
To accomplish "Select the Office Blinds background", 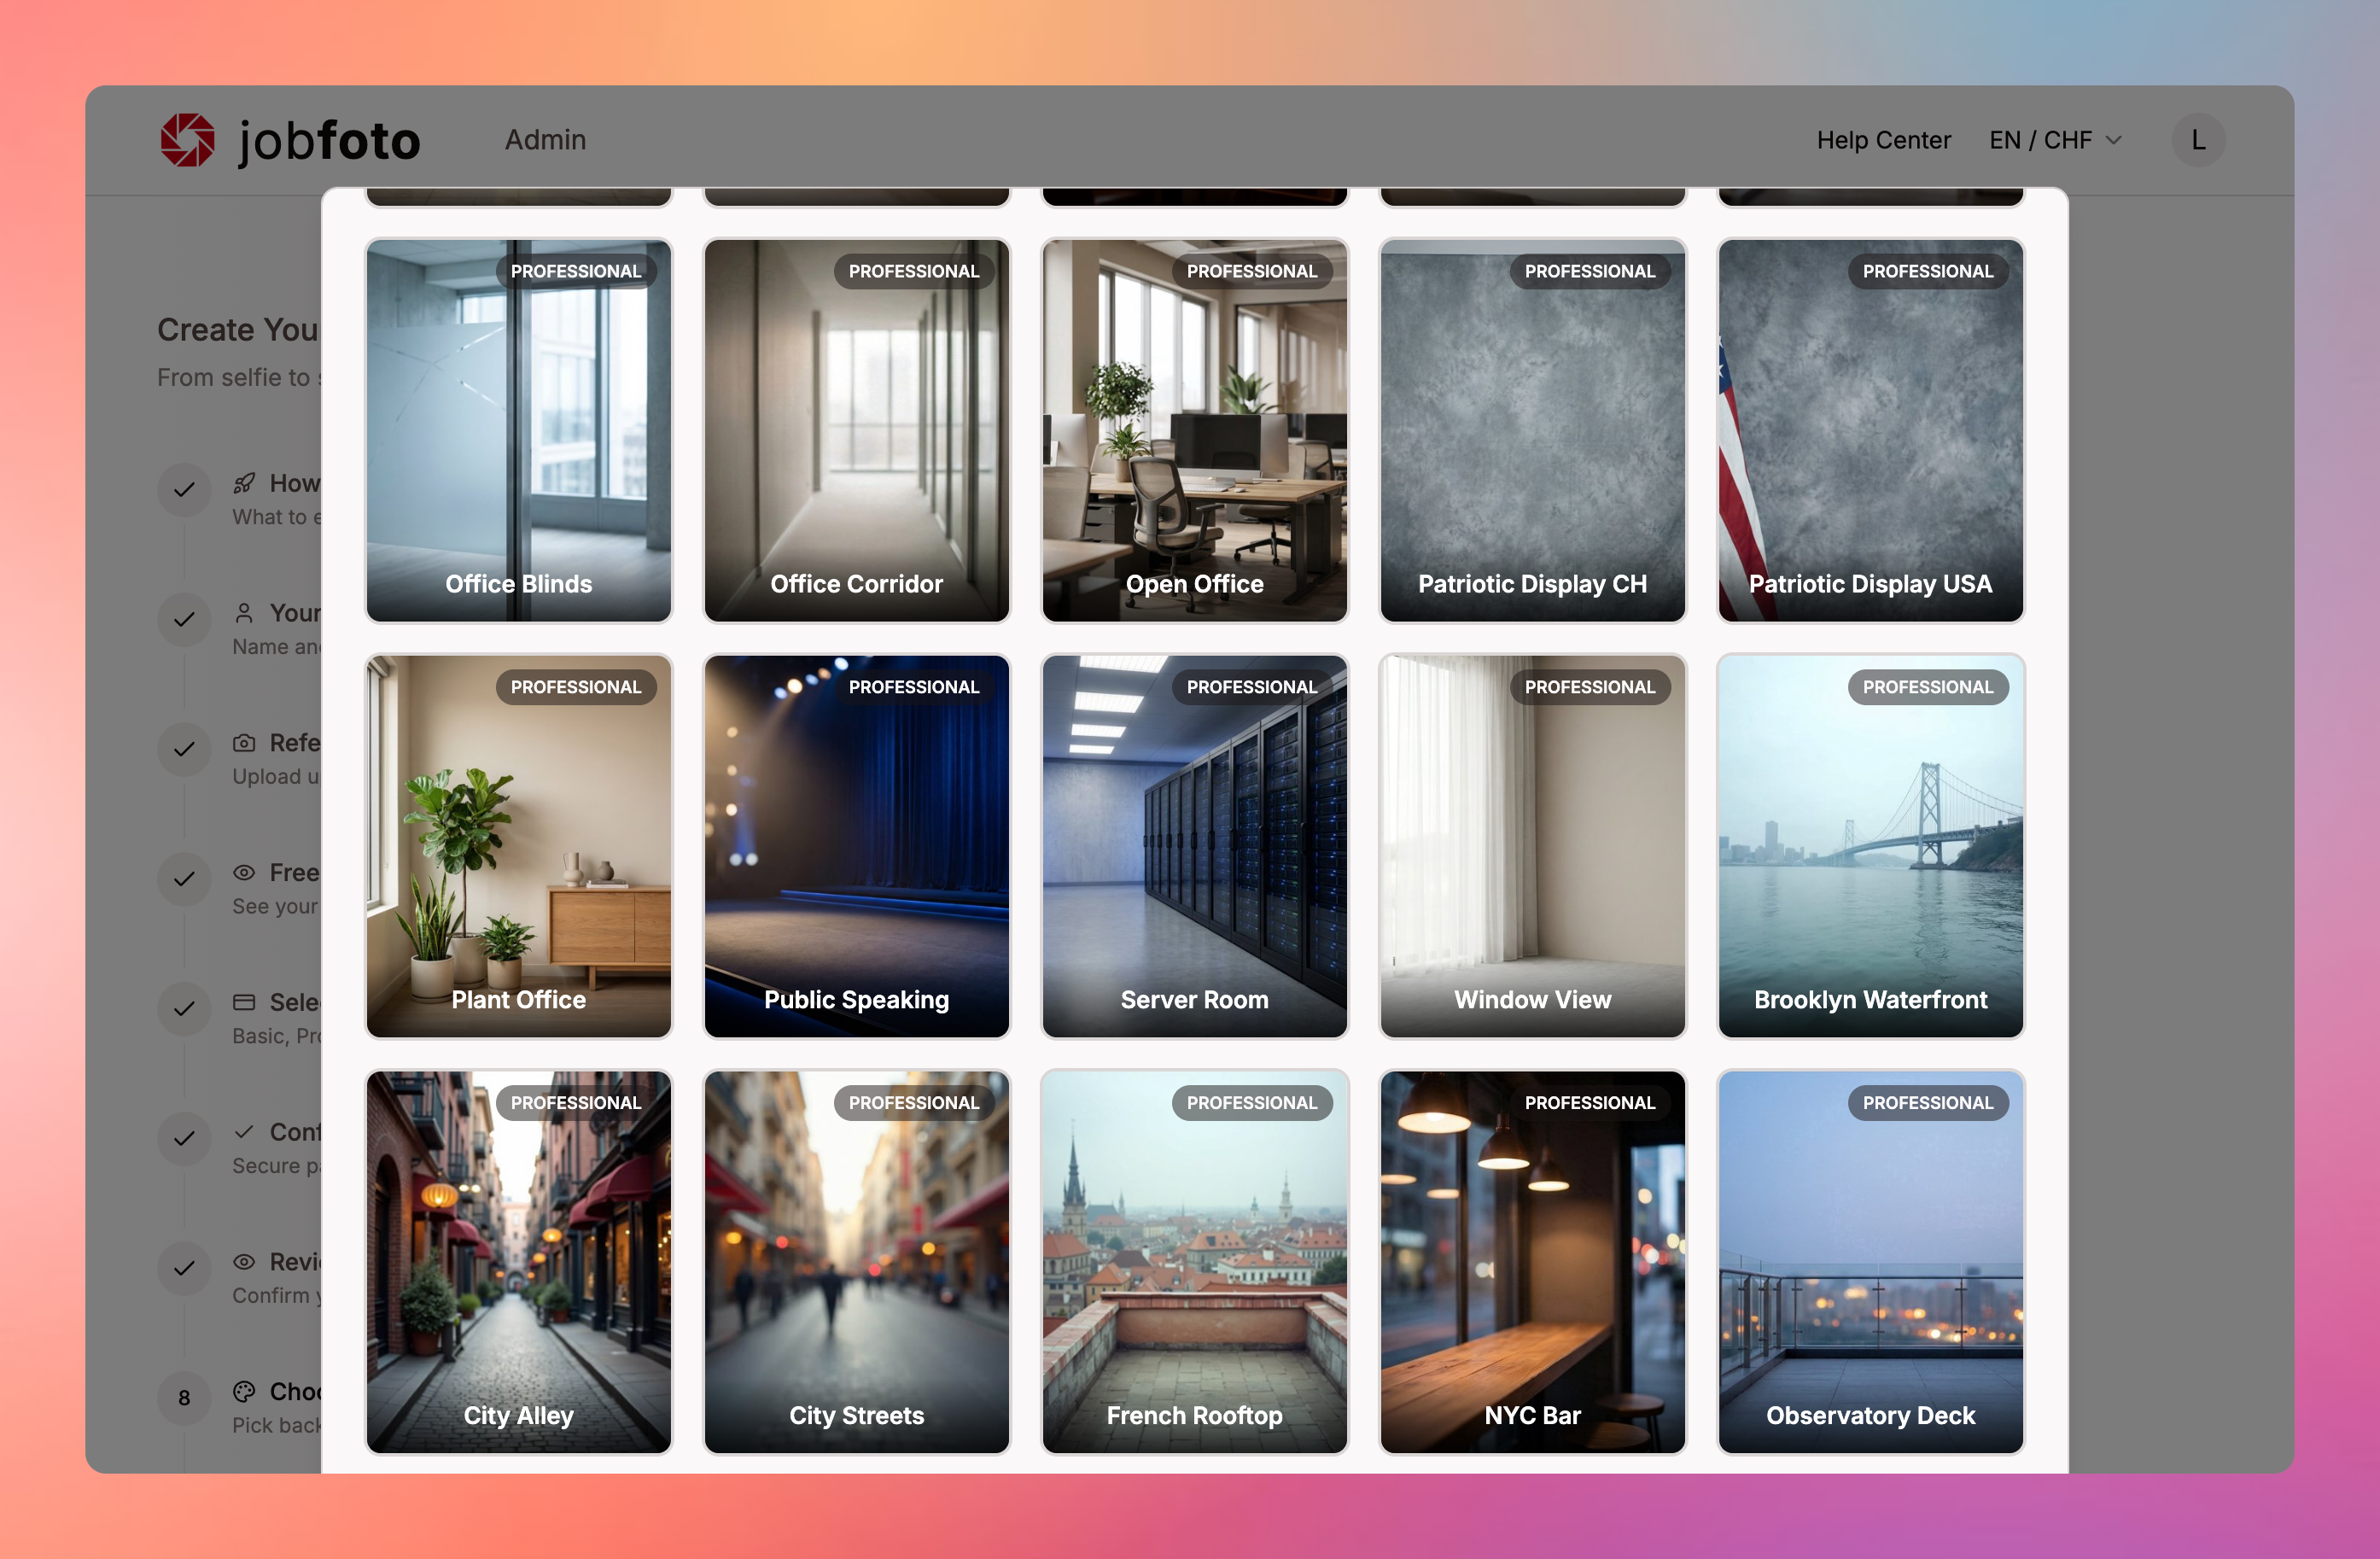I will [519, 430].
